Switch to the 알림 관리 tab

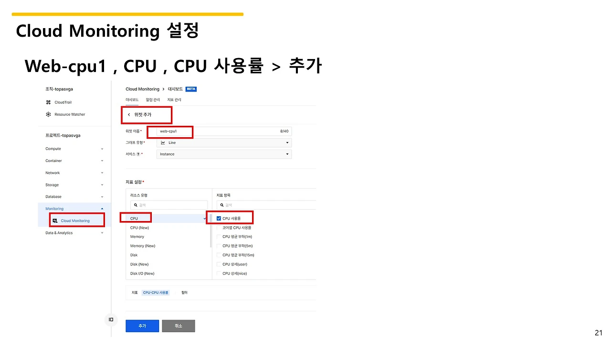(x=153, y=100)
